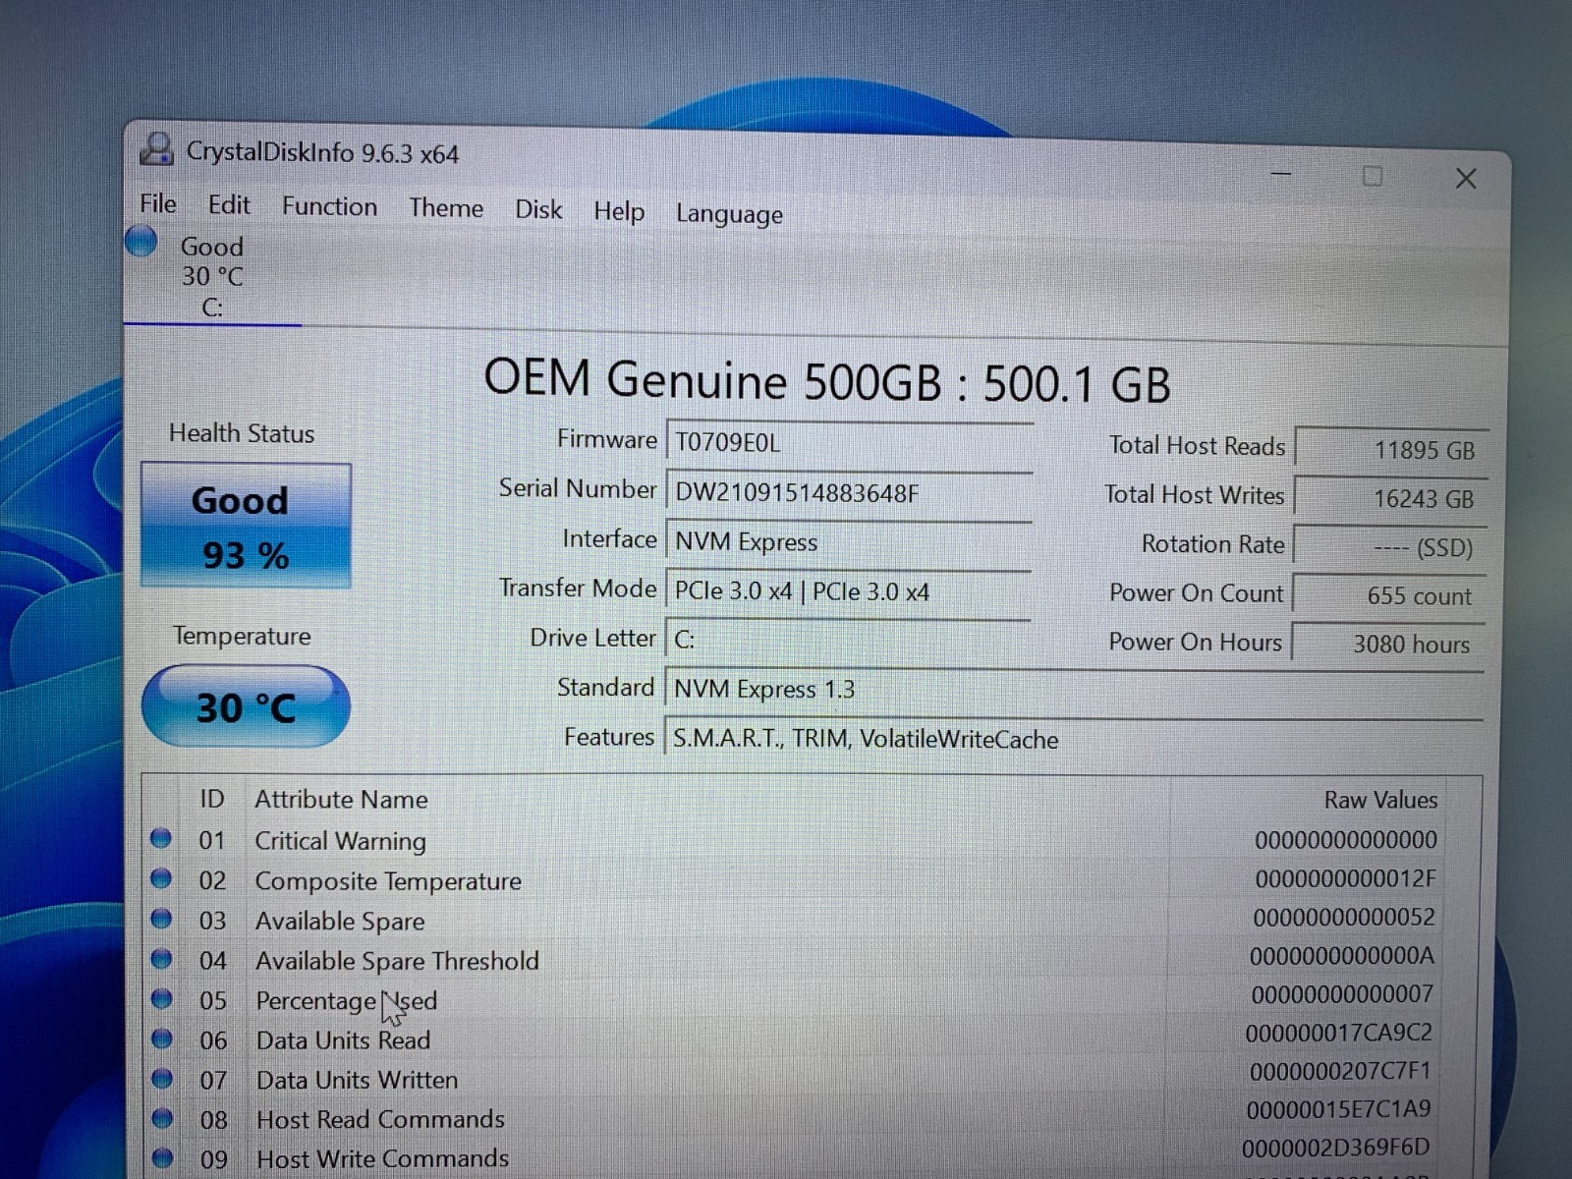Screen dimensions: 1572x1179
Task: Click raw value 00000000000052
Action: tap(1344, 917)
